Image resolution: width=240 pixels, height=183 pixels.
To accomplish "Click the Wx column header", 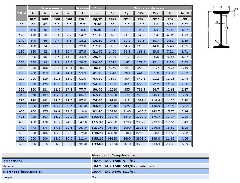I will point(141,14).
